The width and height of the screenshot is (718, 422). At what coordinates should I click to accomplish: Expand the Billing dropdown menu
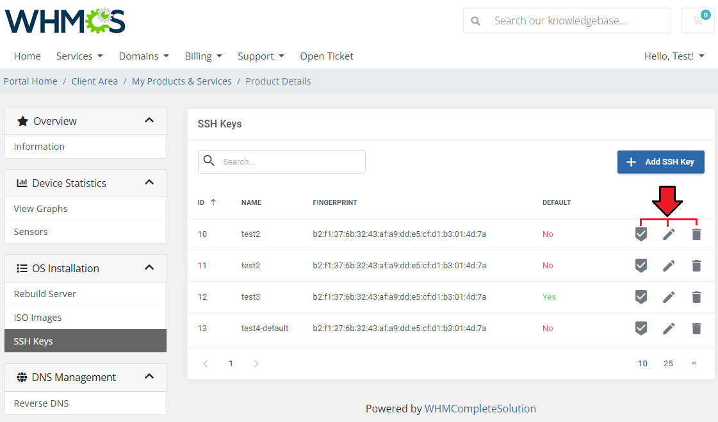pyautogui.click(x=203, y=56)
